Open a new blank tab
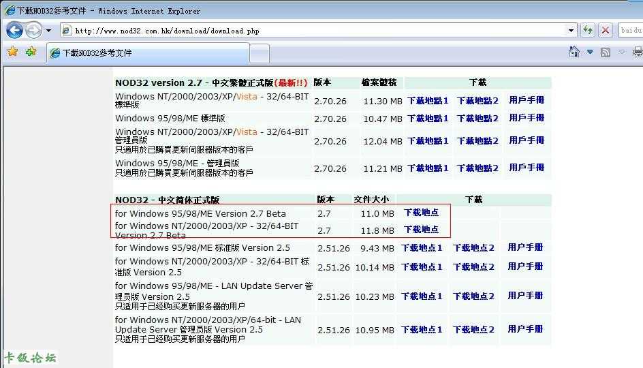 pos(259,53)
